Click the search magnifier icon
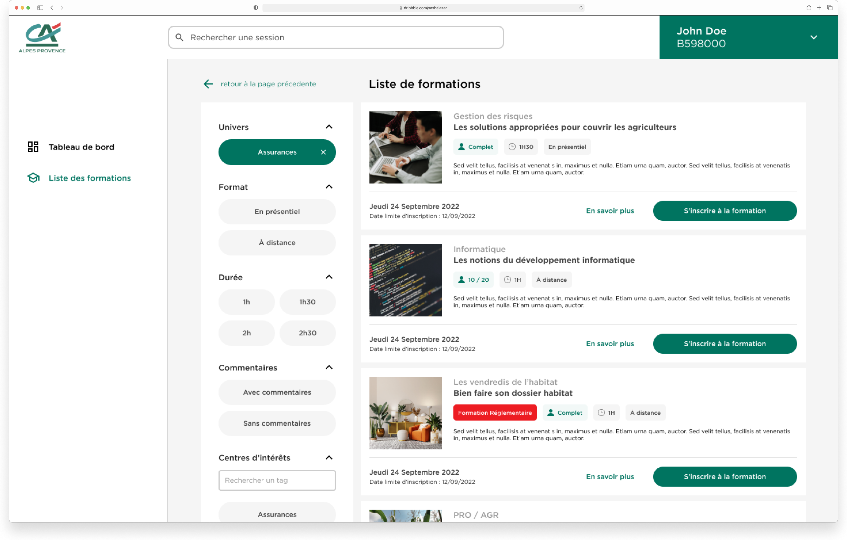This screenshot has width=847, height=540. [180, 37]
